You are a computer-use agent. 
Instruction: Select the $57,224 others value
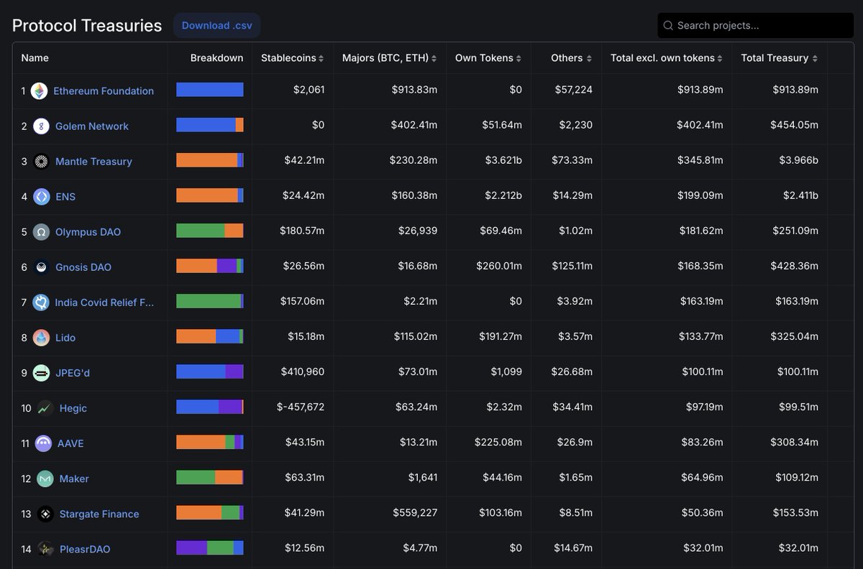point(574,90)
